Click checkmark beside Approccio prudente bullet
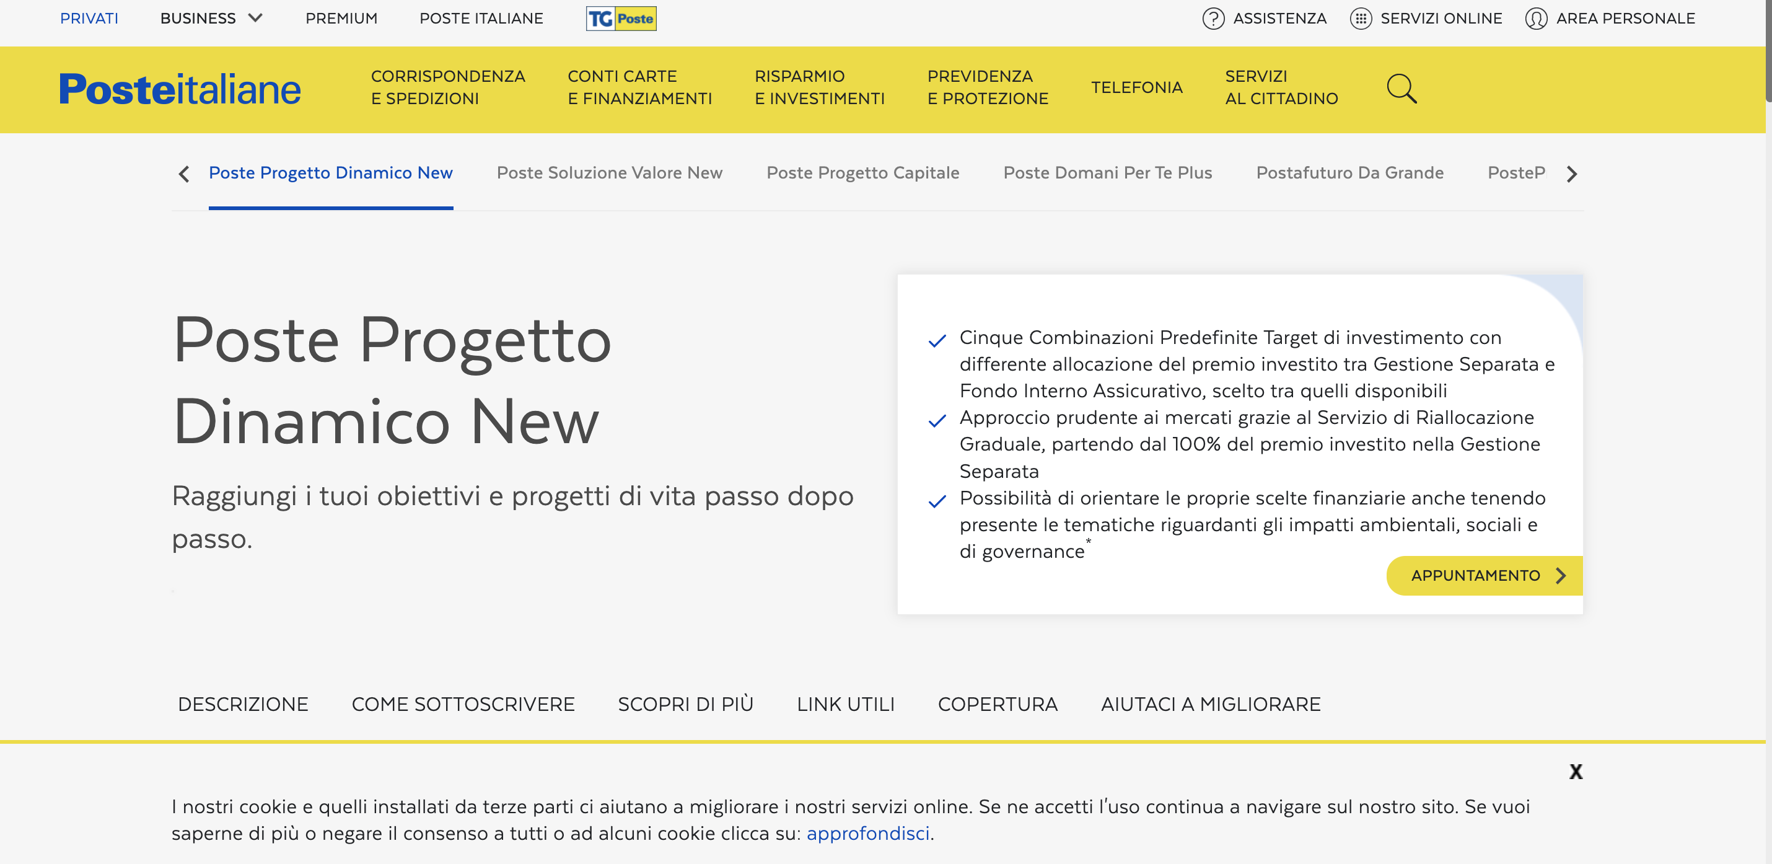1772x864 pixels. [937, 421]
